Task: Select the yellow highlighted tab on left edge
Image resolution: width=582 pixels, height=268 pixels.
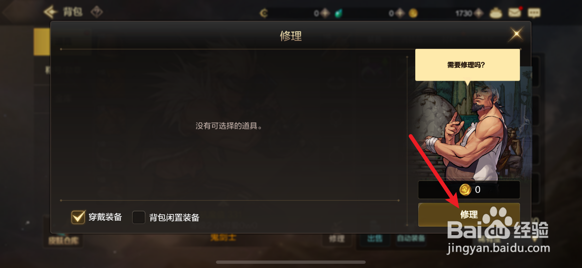Action: [42, 42]
